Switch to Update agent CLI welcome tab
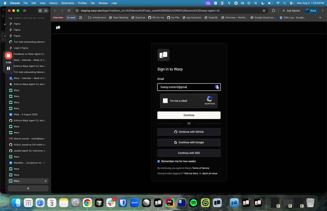The width and height of the screenshot is (327, 211). [x=28, y=151]
